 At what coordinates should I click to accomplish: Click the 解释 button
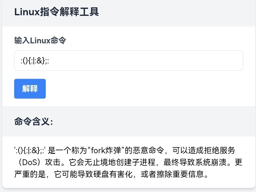pyautogui.click(x=30, y=89)
